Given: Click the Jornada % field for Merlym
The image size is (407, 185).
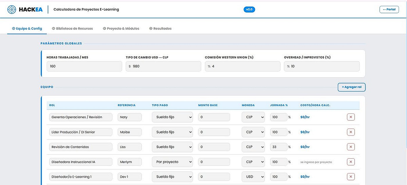Looking at the screenshot, I should pos(279,162).
